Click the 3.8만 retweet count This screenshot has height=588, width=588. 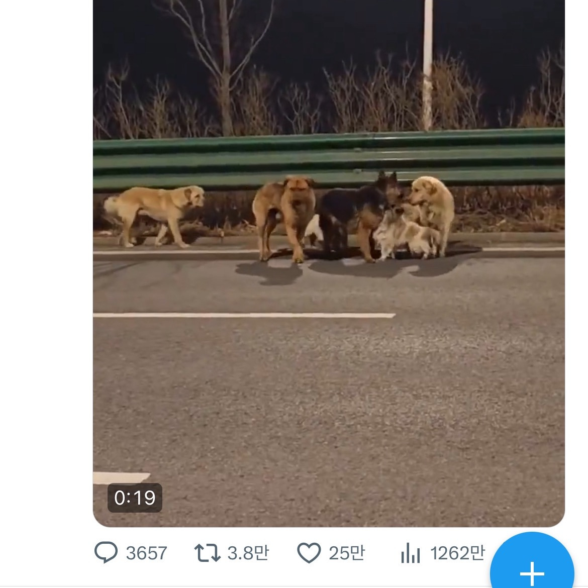click(x=248, y=553)
